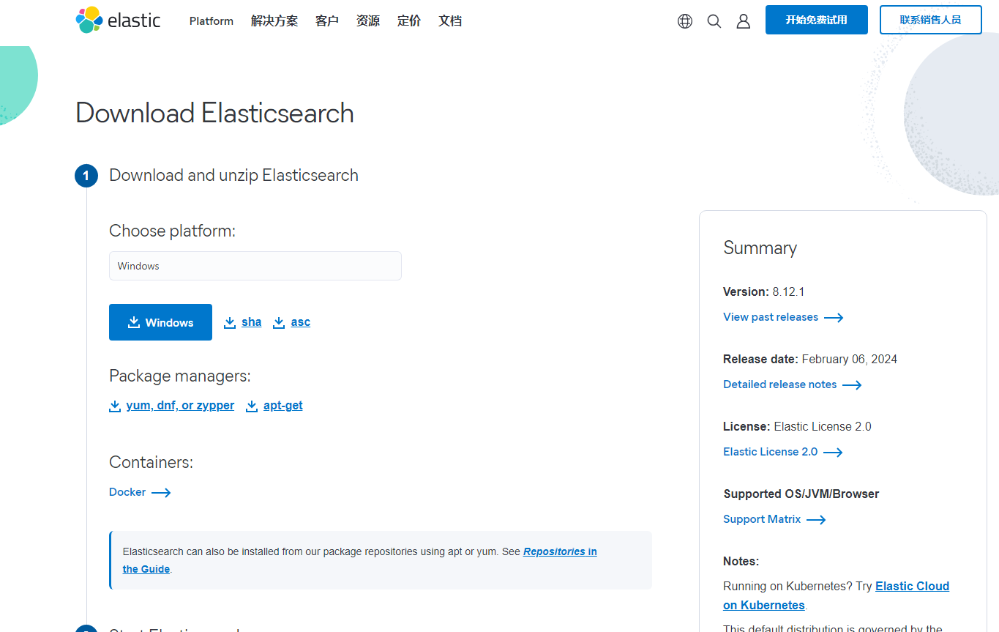Image resolution: width=999 pixels, height=632 pixels.
Task: Click download icon beside yum, dnf, or zypper
Action: 115,406
